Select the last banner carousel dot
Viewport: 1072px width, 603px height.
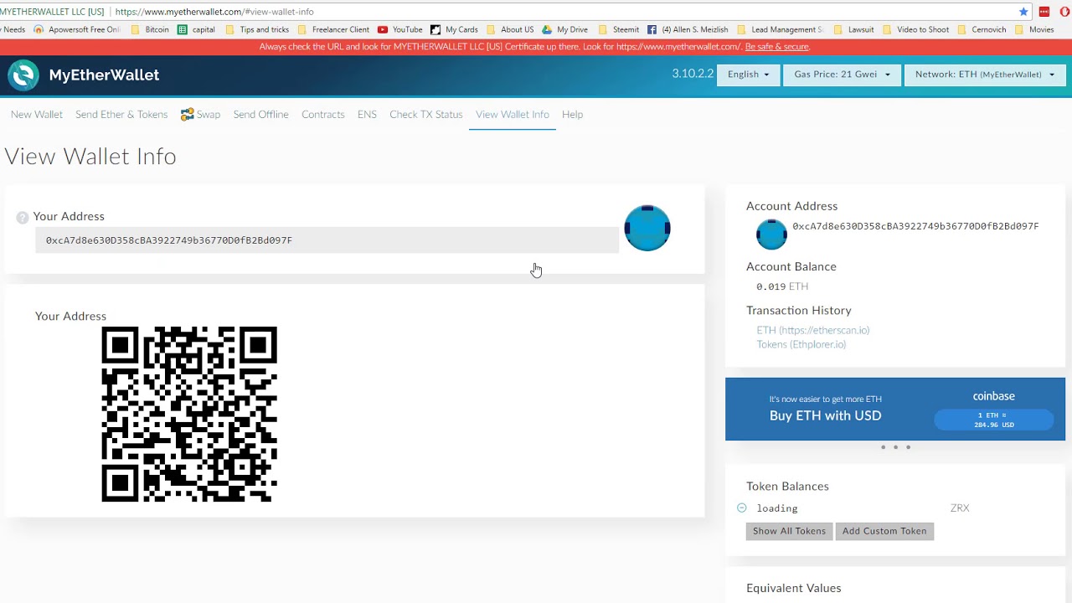(908, 447)
